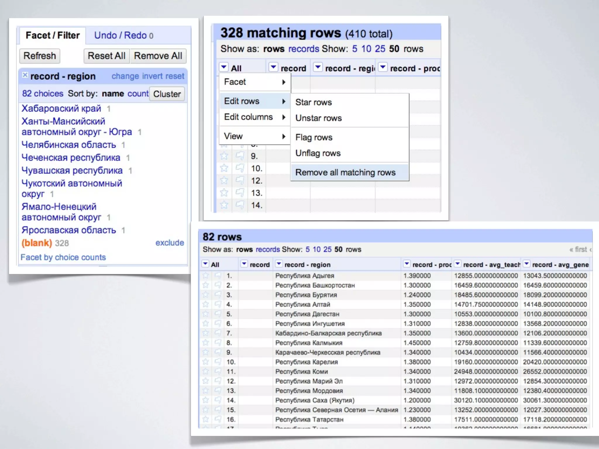Screen dimensions: 599x449
Task: Select Flag rows menu entry
Action: [314, 137]
